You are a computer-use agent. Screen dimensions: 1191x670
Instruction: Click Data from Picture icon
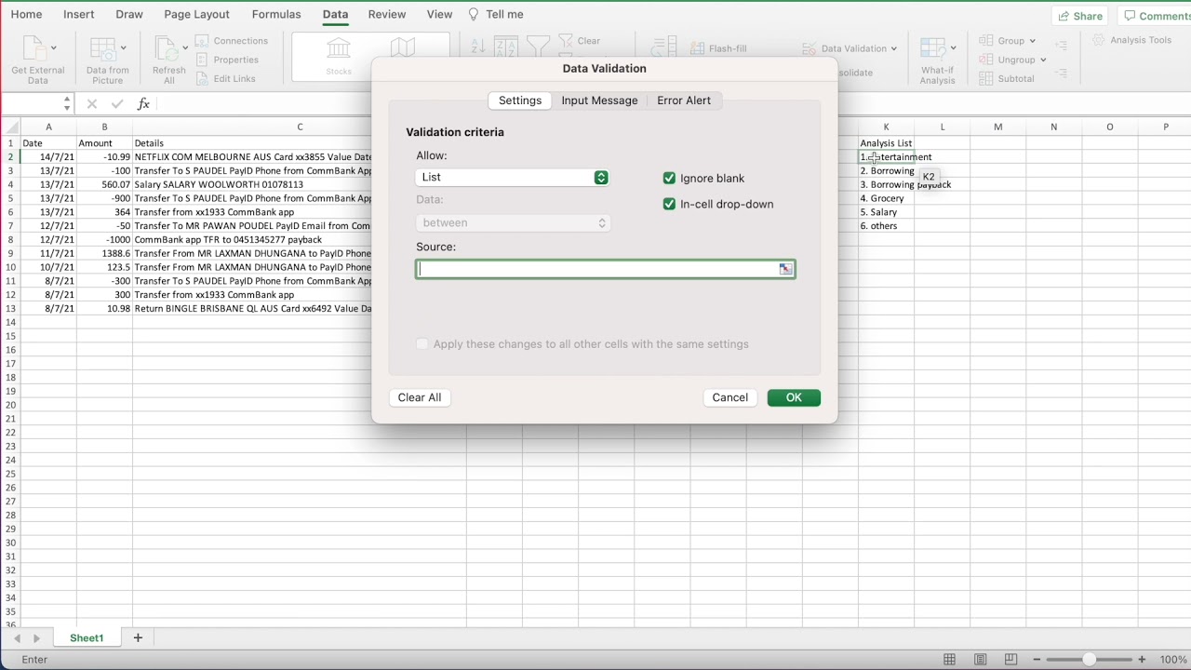pyautogui.click(x=102, y=48)
